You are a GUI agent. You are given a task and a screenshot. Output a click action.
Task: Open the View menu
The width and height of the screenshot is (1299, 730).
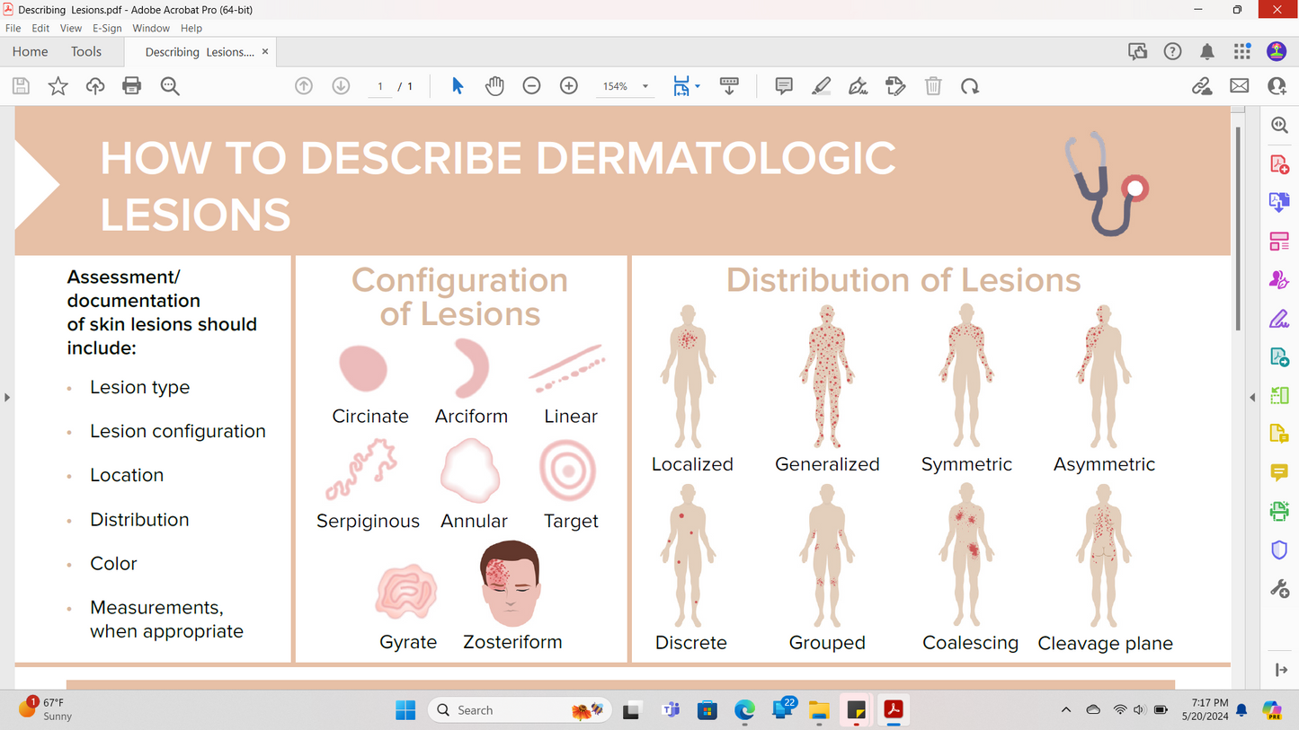pyautogui.click(x=71, y=28)
